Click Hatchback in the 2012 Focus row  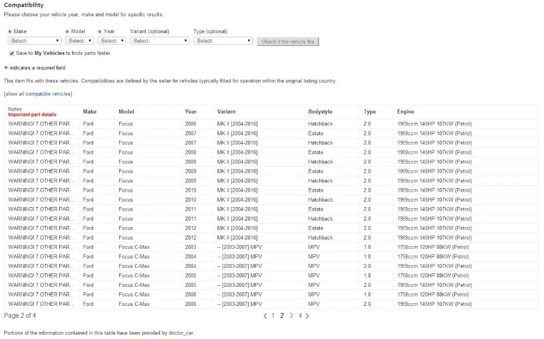coord(320,238)
